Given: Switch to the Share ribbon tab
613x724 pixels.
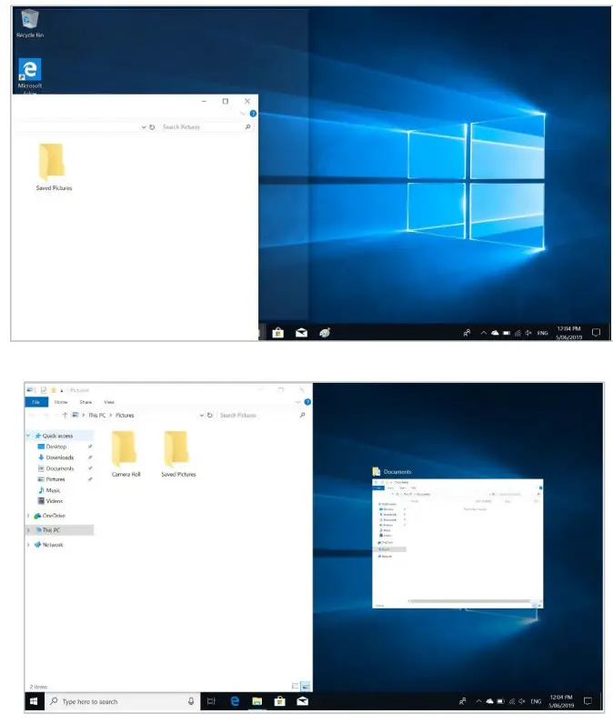Looking at the screenshot, I should click(85, 402).
